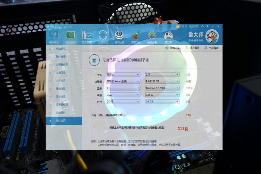The image size is (261, 174).
Task: Expand the 硬盘 brand dropdown showing OCZ
Action: pyautogui.click(x=123, y=95)
